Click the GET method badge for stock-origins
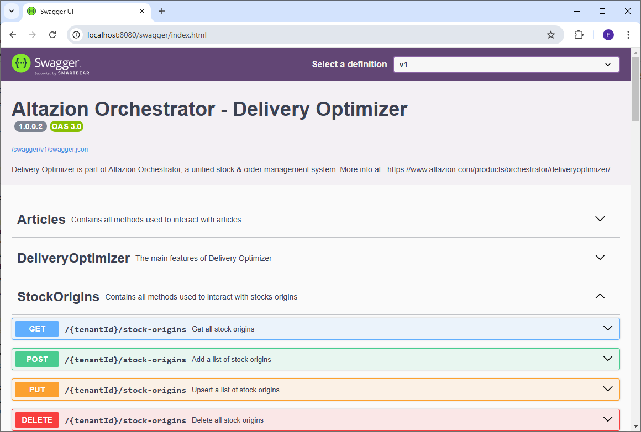Viewport: 641px width, 432px height. [x=36, y=328]
